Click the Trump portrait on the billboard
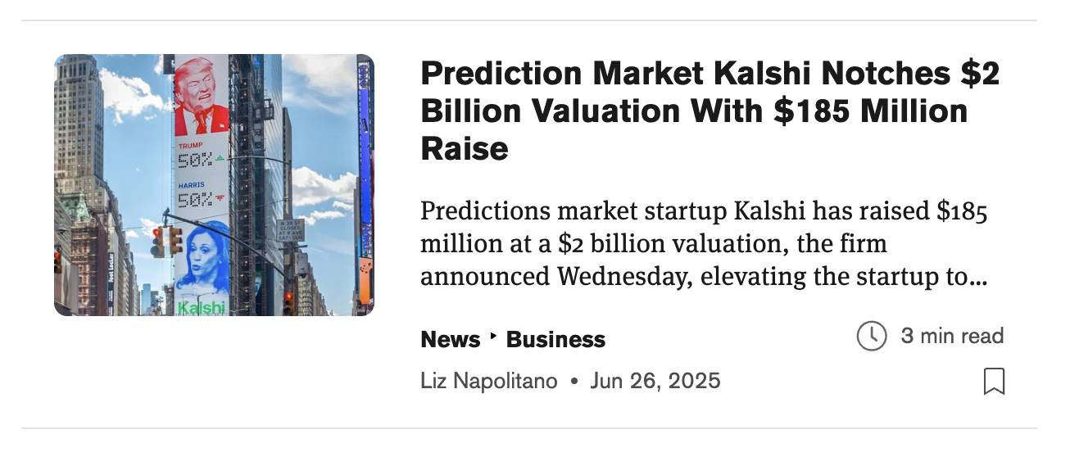The width and height of the screenshot is (1070, 475). coord(201,95)
